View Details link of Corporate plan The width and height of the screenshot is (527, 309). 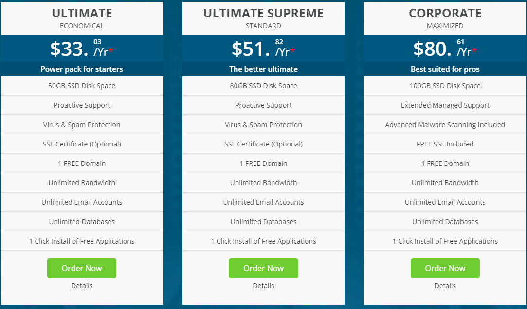[x=445, y=286]
